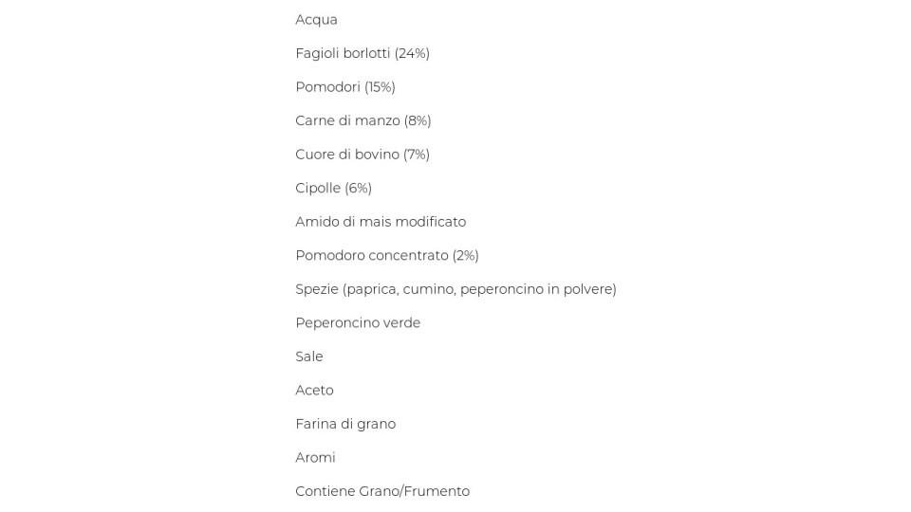The height and width of the screenshot is (512, 911).
Task: Click the Acqua ingredient text
Action: tap(316, 20)
